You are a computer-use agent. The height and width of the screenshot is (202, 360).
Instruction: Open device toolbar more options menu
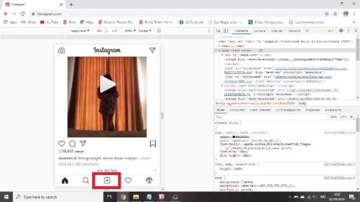[209, 31]
